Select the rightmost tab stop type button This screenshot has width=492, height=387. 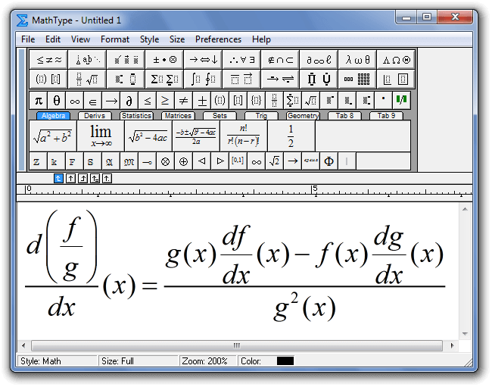(x=107, y=179)
